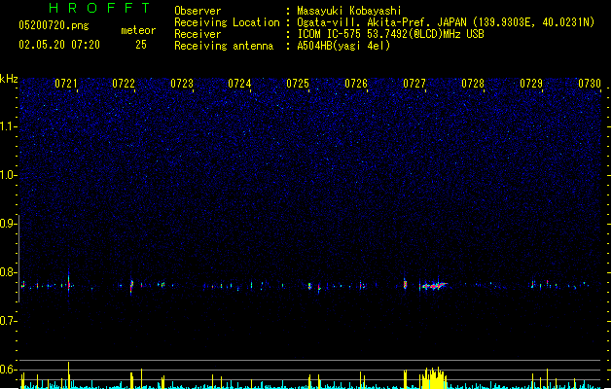This screenshot has width=612, height=389.
Task: Click the 0727 time marker
Action: pyautogui.click(x=414, y=84)
